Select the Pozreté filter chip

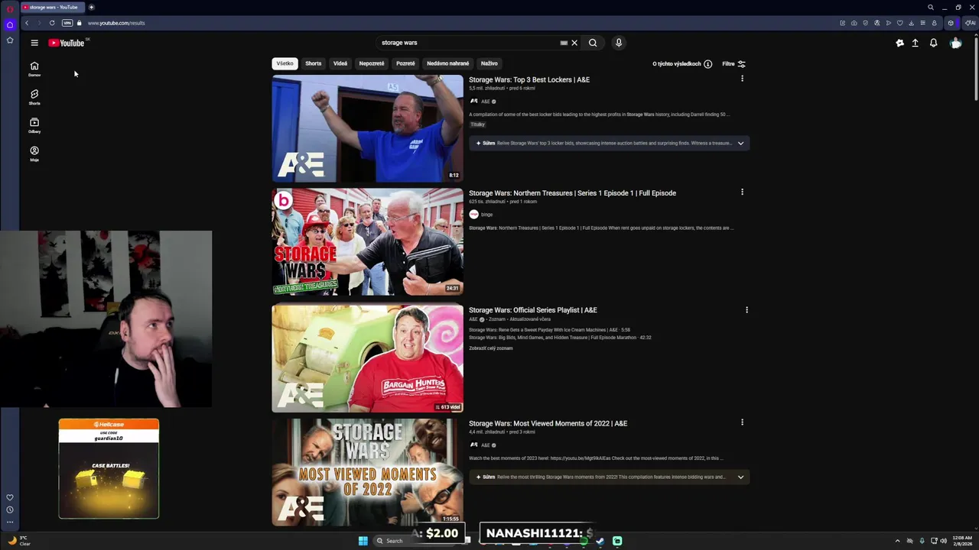pyautogui.click(x=405, y=63)
